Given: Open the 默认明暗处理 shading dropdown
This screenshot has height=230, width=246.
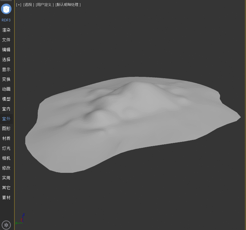Looking at the screenshot, I should (68, 5).
